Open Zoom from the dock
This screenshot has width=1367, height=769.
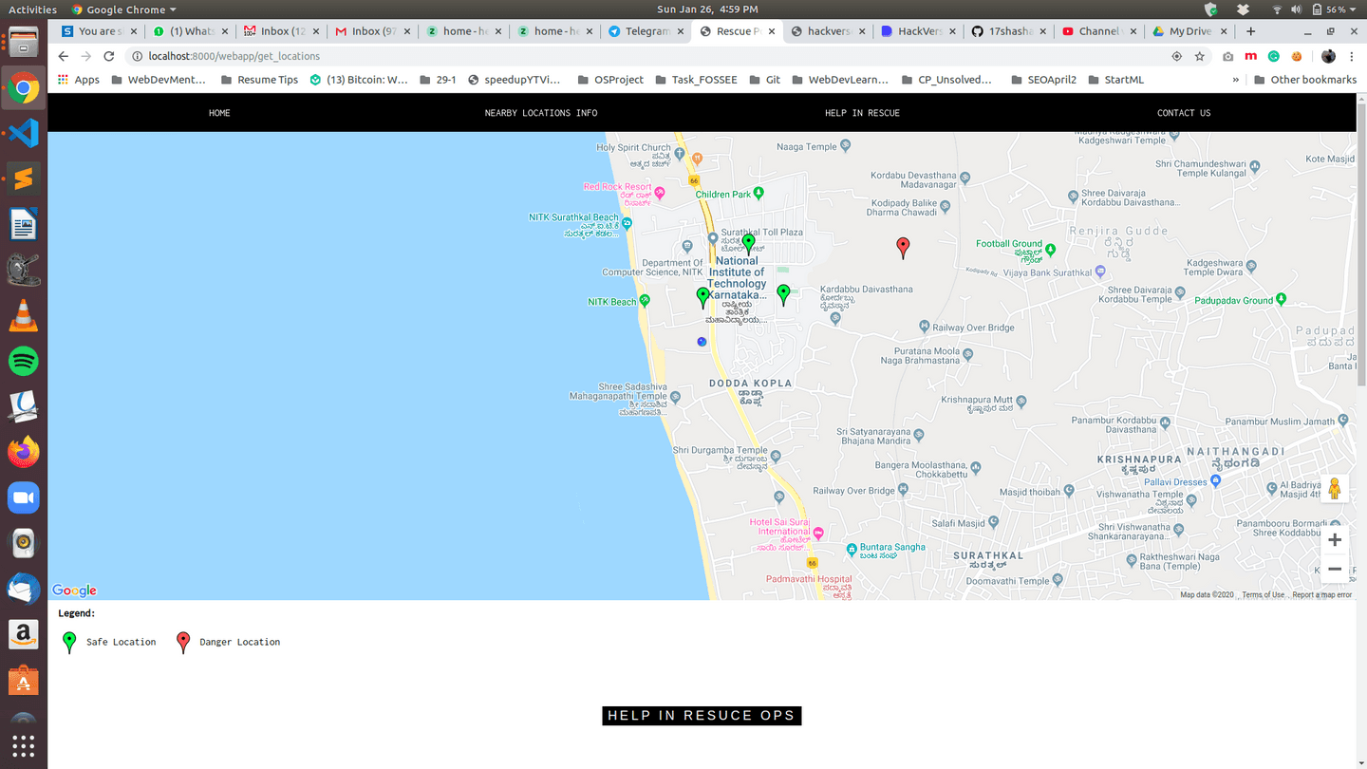pos(24,497)
